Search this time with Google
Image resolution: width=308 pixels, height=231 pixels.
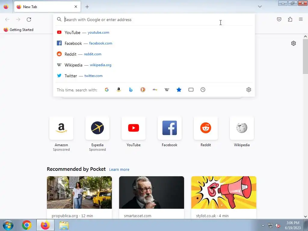tap(107, 90)
